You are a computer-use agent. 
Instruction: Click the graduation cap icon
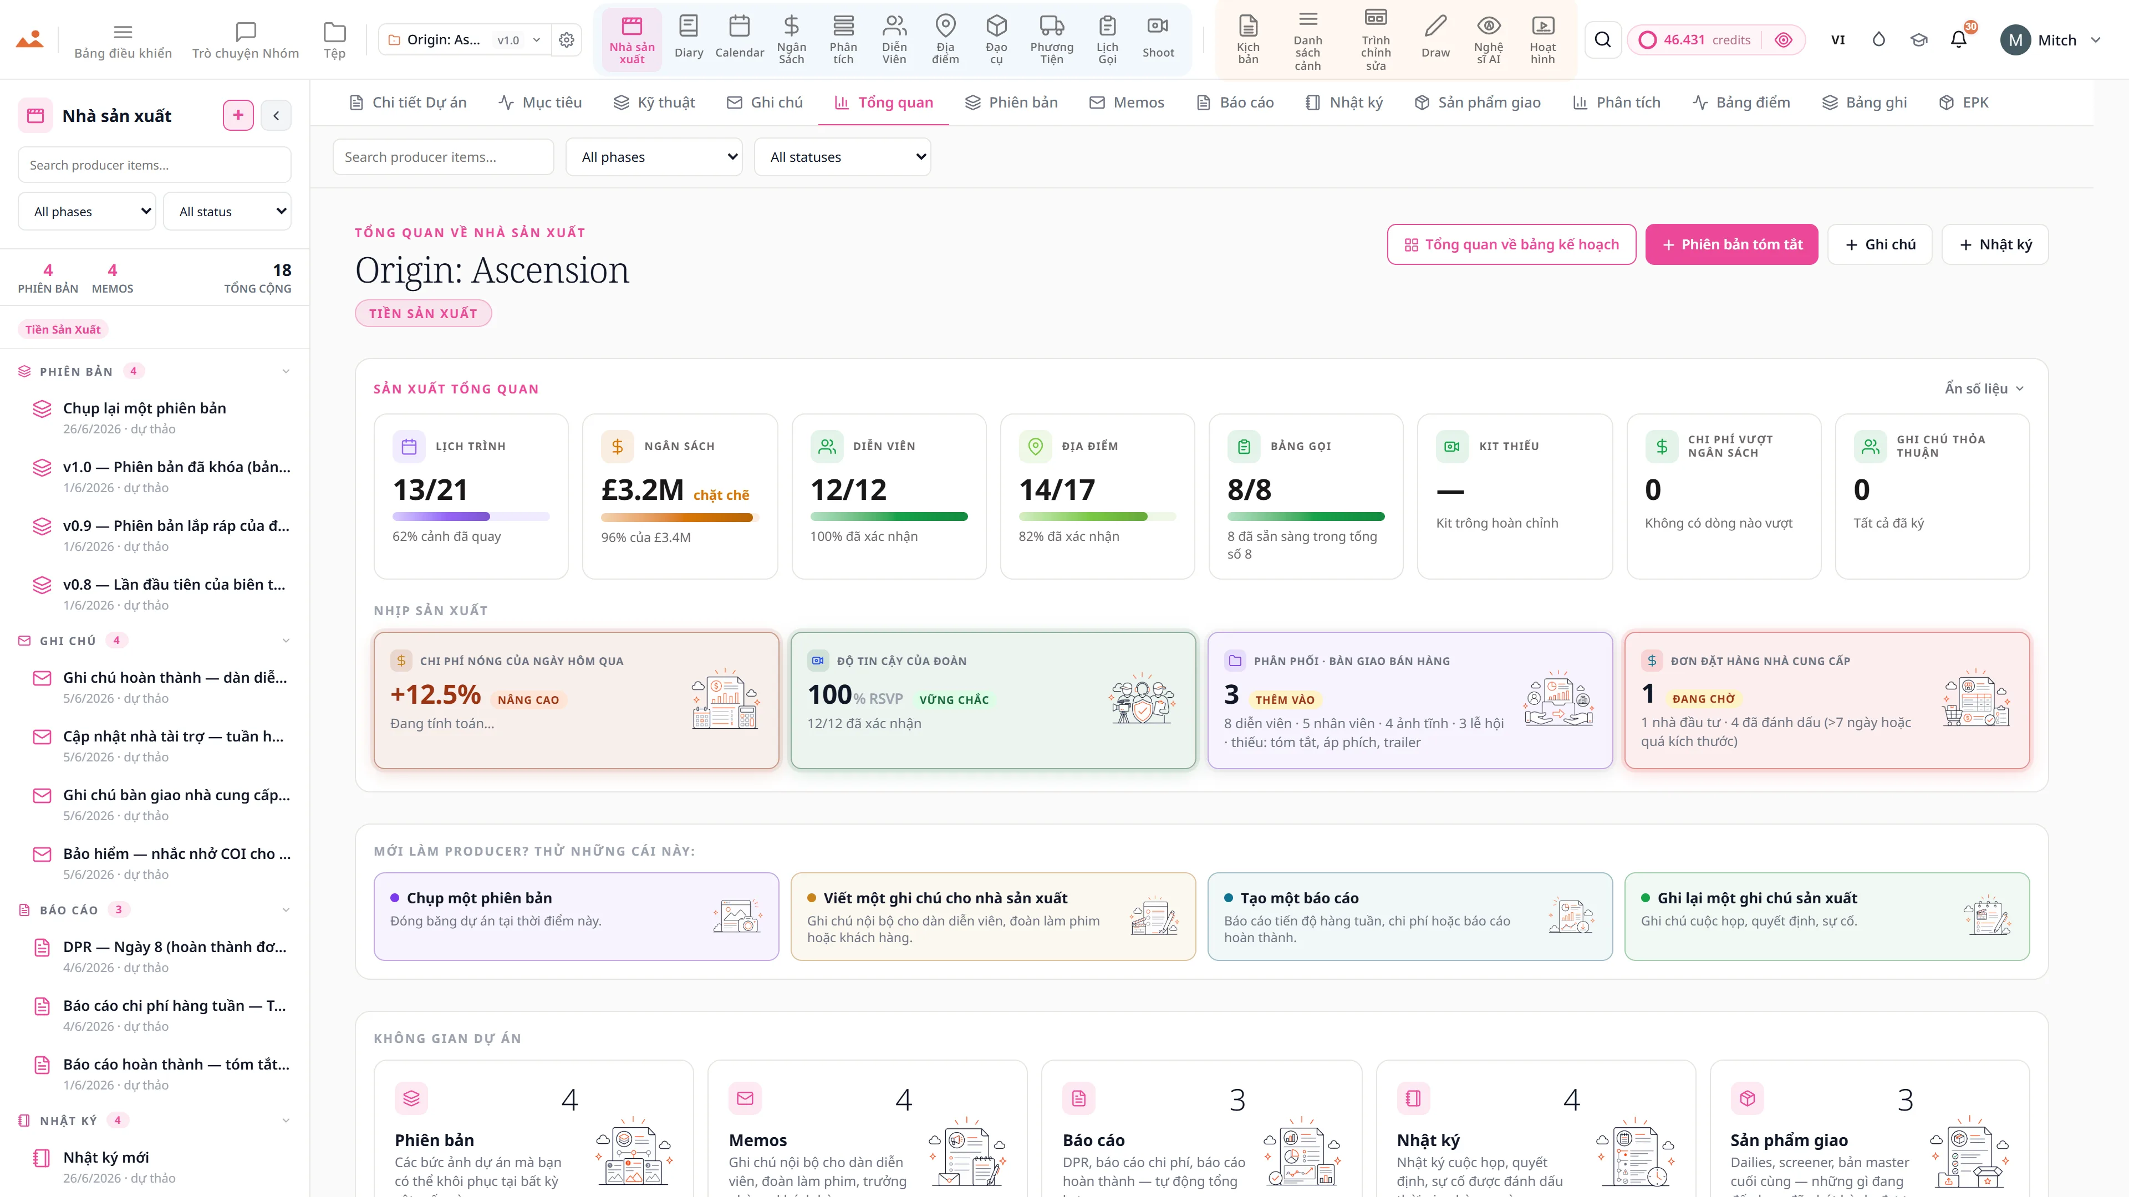1919,40
